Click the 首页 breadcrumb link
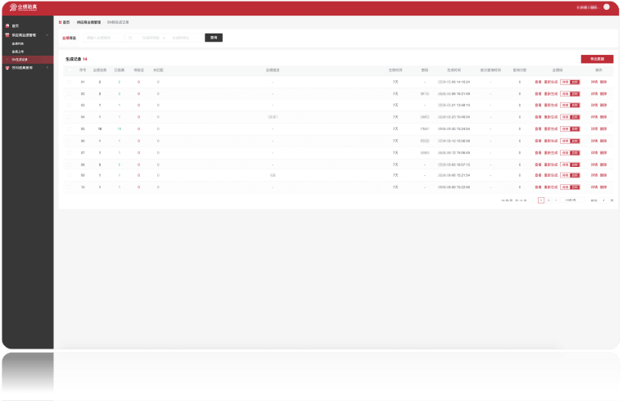The image size is (623, 401). pos(66,22)
